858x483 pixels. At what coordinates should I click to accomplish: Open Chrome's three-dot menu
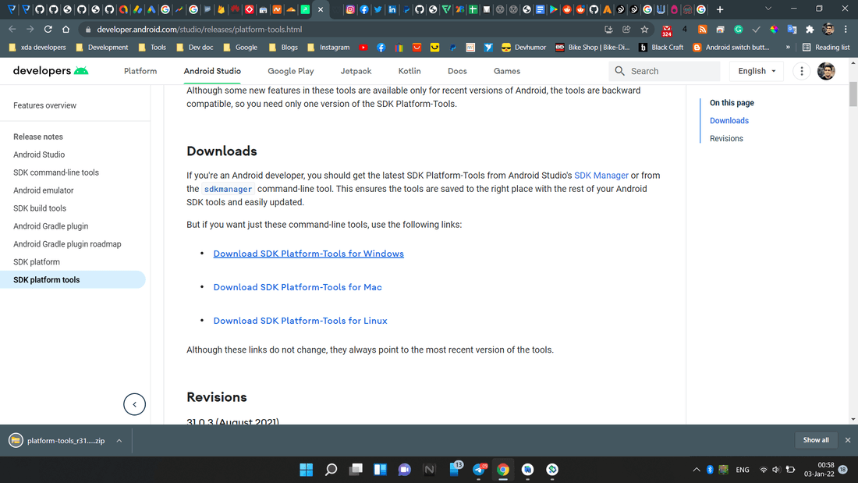846,29
